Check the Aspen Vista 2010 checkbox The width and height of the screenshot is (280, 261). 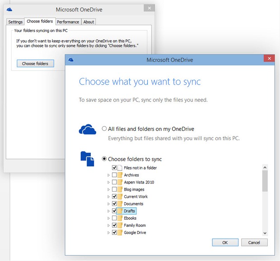(x=114, y=182)
